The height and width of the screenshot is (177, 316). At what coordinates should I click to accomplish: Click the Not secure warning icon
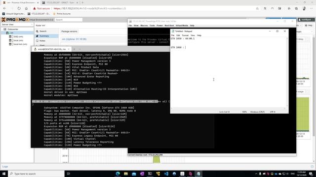[35, 8]
